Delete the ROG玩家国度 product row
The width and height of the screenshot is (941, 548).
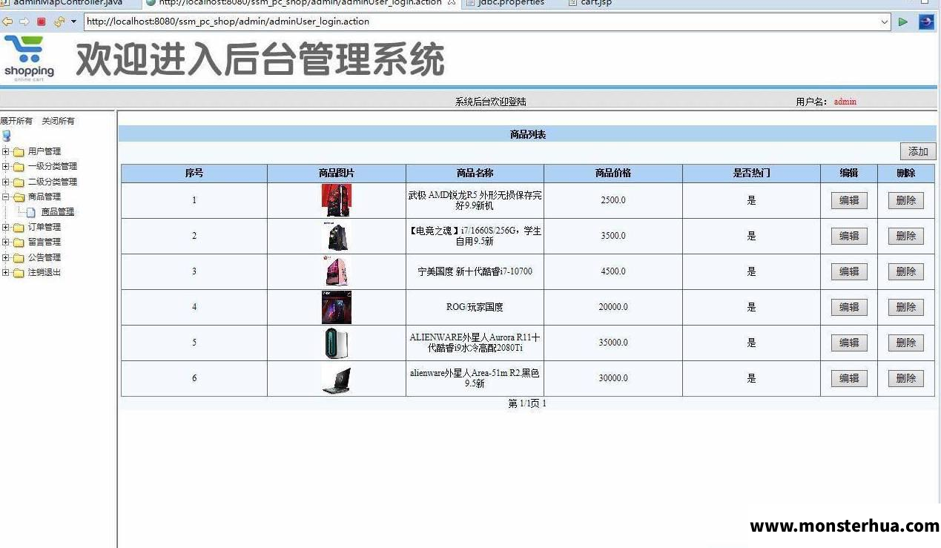906,307
